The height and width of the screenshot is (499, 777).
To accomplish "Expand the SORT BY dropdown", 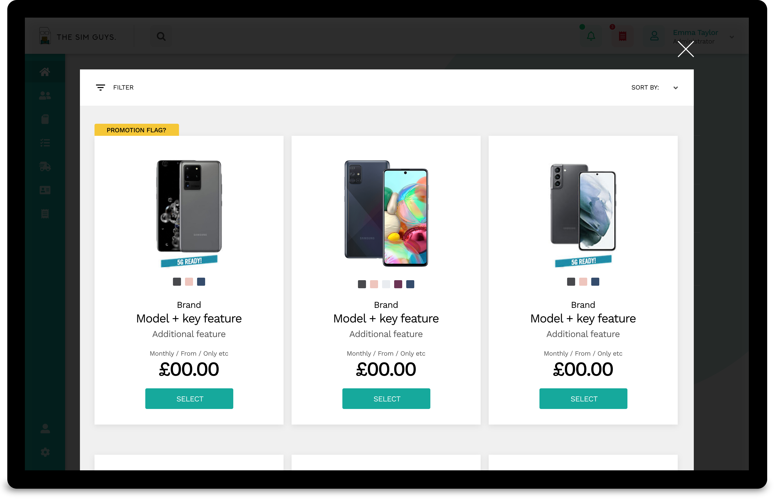I will point(675,88).
